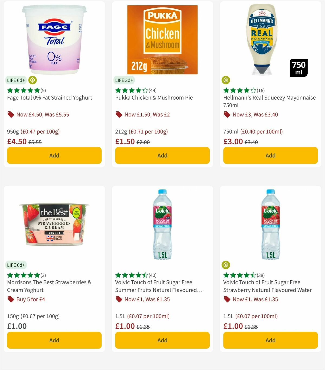
Task: Click the offer tag icon on Hellmann's Mayonnaise
Action: 227,114
